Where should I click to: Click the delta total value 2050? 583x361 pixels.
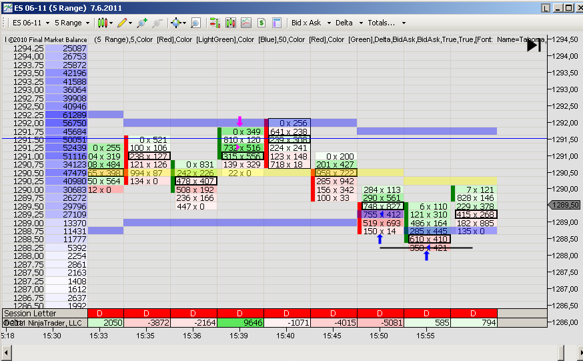pyautogui.click(x=105, y=323)
